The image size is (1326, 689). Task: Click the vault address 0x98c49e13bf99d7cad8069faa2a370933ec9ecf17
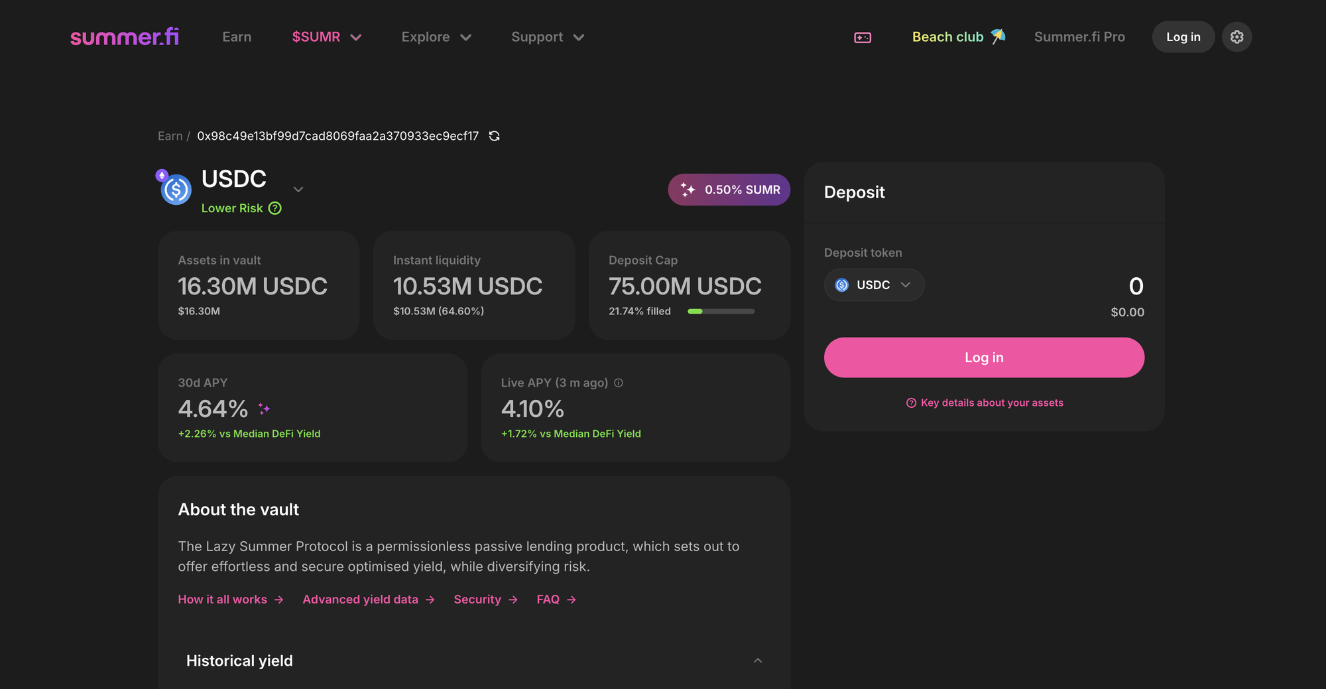click(337, 136)
